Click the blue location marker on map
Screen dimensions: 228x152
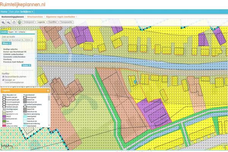(x=135, y=81)
